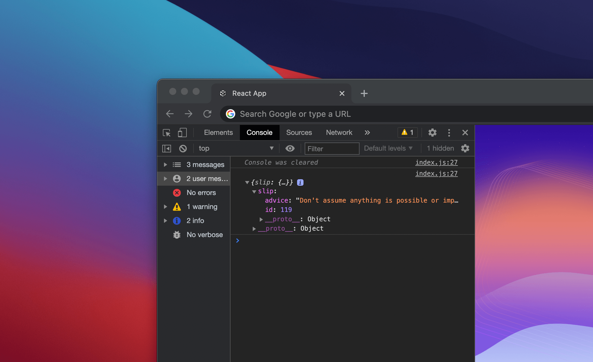Open the top context dropdown
Screen dimensions: 593x362
tap(236, 148)
